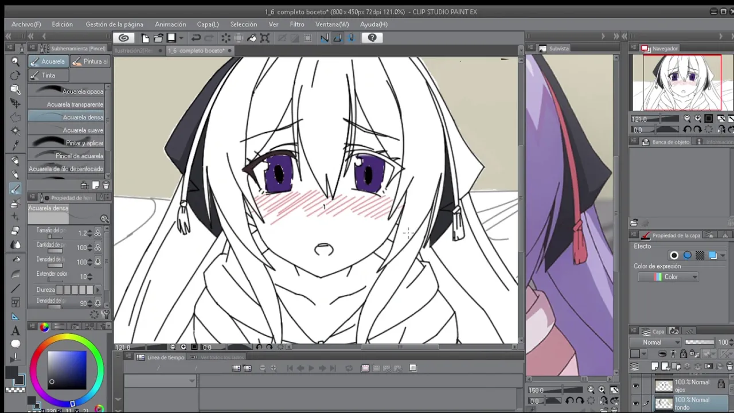Choose the Acuarela suave brush
The width and height of the screenshot is (734, 413).
(66, 130)
